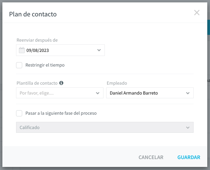The width and height of the screenshot is (210, 170).
Task: Click the 09/08/2023 date input field
Action: click(60, 50)
